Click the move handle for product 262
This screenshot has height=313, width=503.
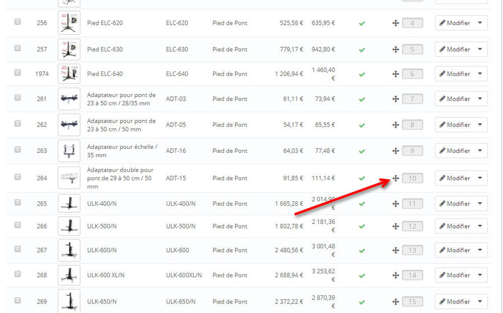(x=395, y=125)
